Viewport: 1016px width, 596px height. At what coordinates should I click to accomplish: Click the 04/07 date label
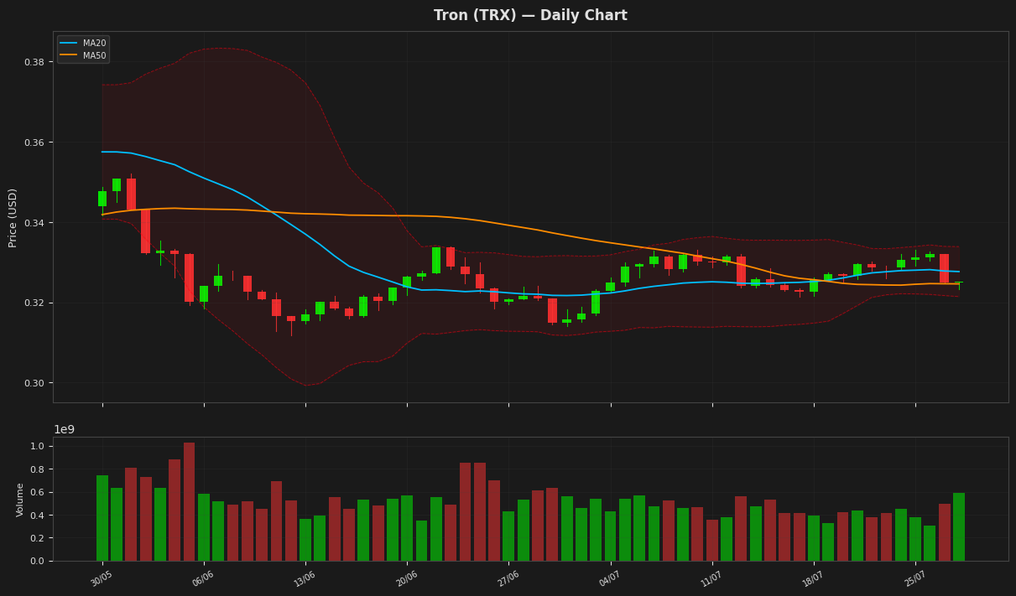610,578
